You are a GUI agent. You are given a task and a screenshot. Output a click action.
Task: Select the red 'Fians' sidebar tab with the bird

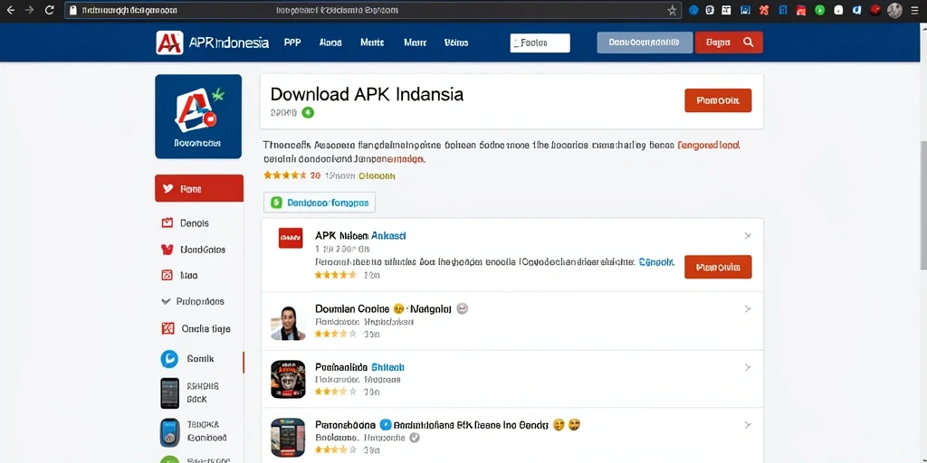(x=199, y=188)
